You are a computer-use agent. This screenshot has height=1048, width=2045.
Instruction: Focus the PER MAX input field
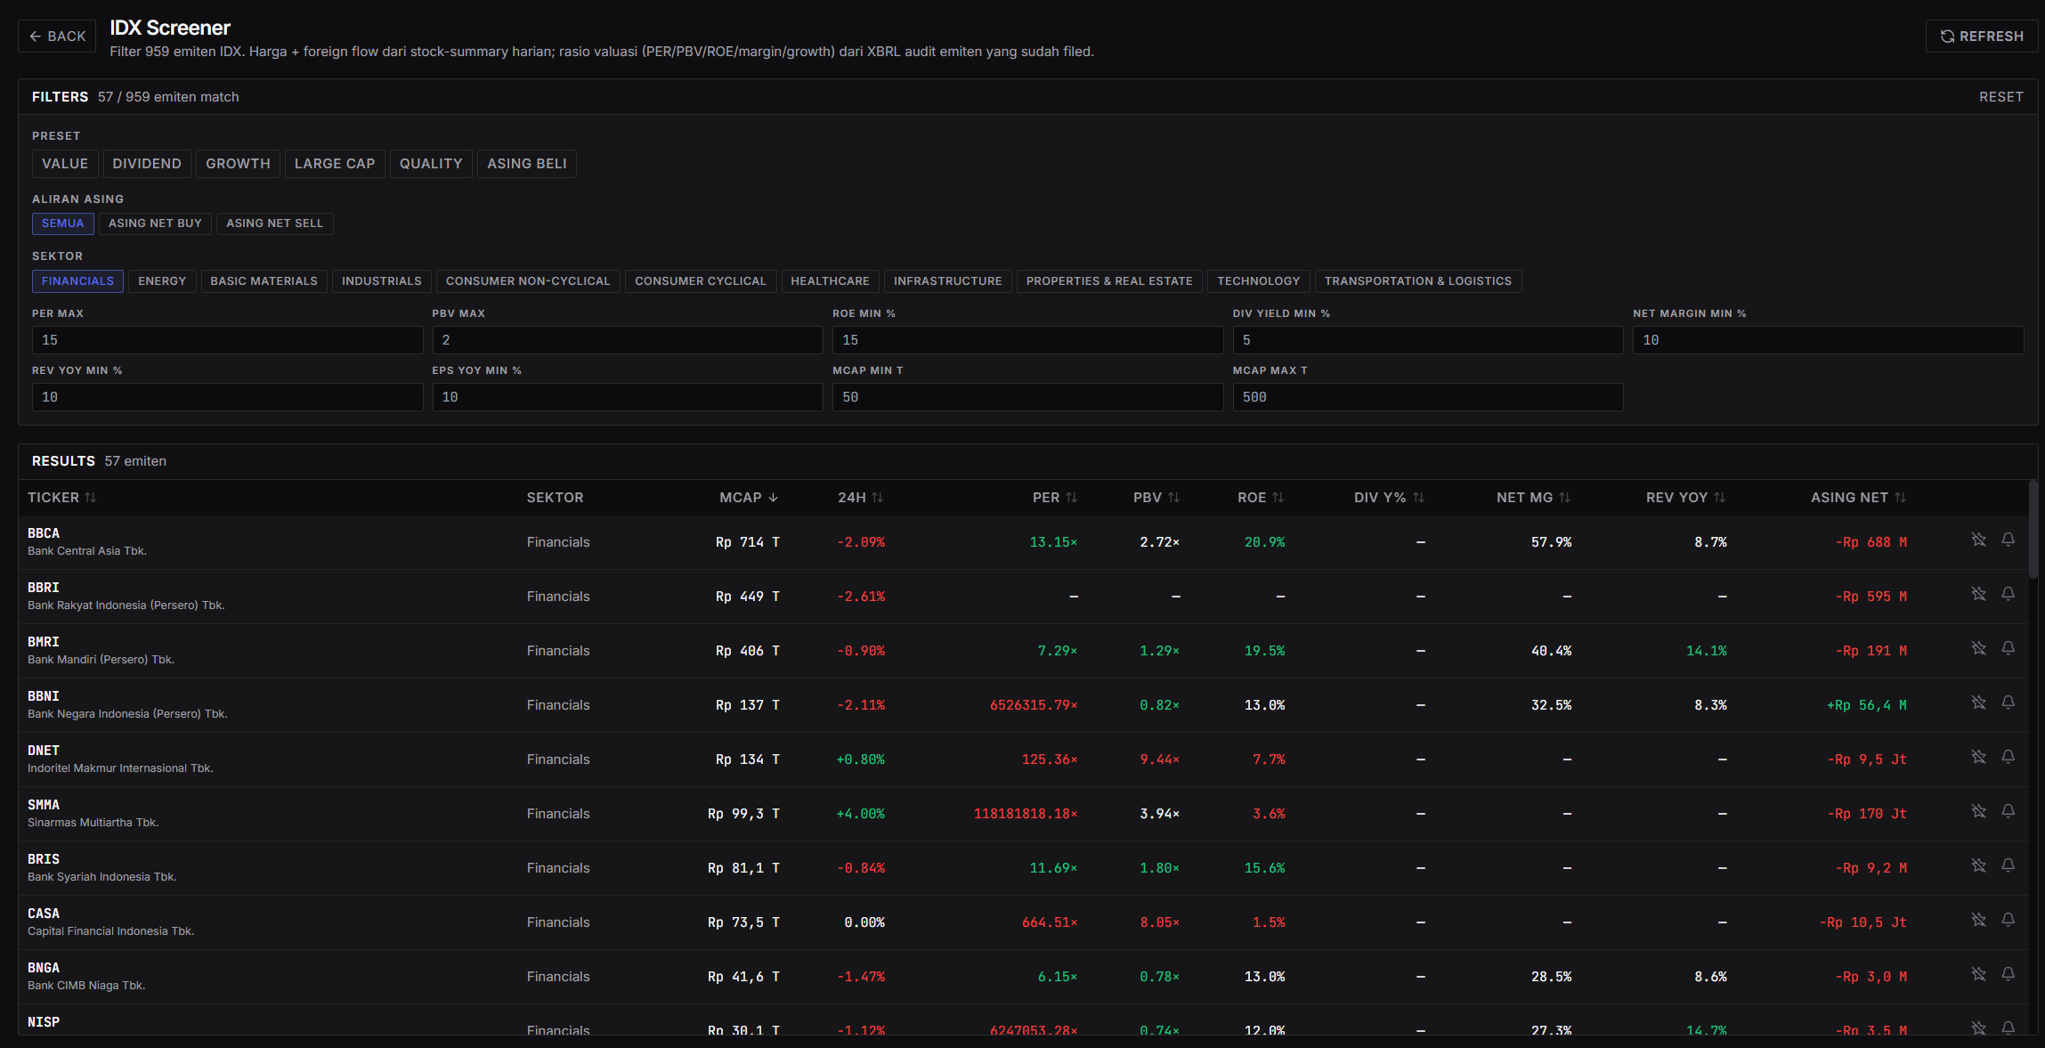pyautogui.click(x=227, y=340)
